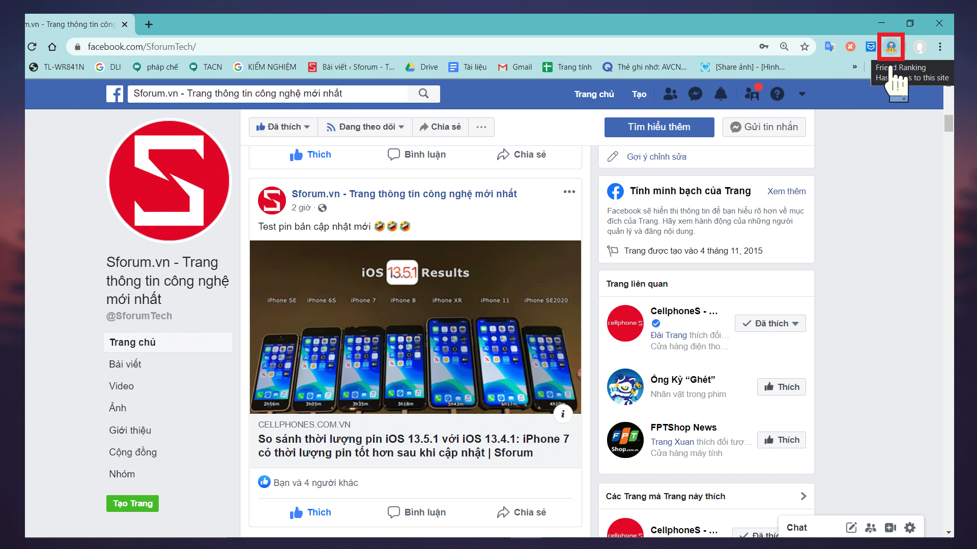Click the green Tạo Trang button
The image size is (977, 549).
[x=132, y=503]
